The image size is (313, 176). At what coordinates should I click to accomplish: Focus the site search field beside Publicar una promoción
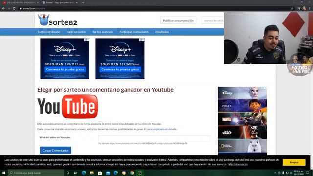click(213, 21)
